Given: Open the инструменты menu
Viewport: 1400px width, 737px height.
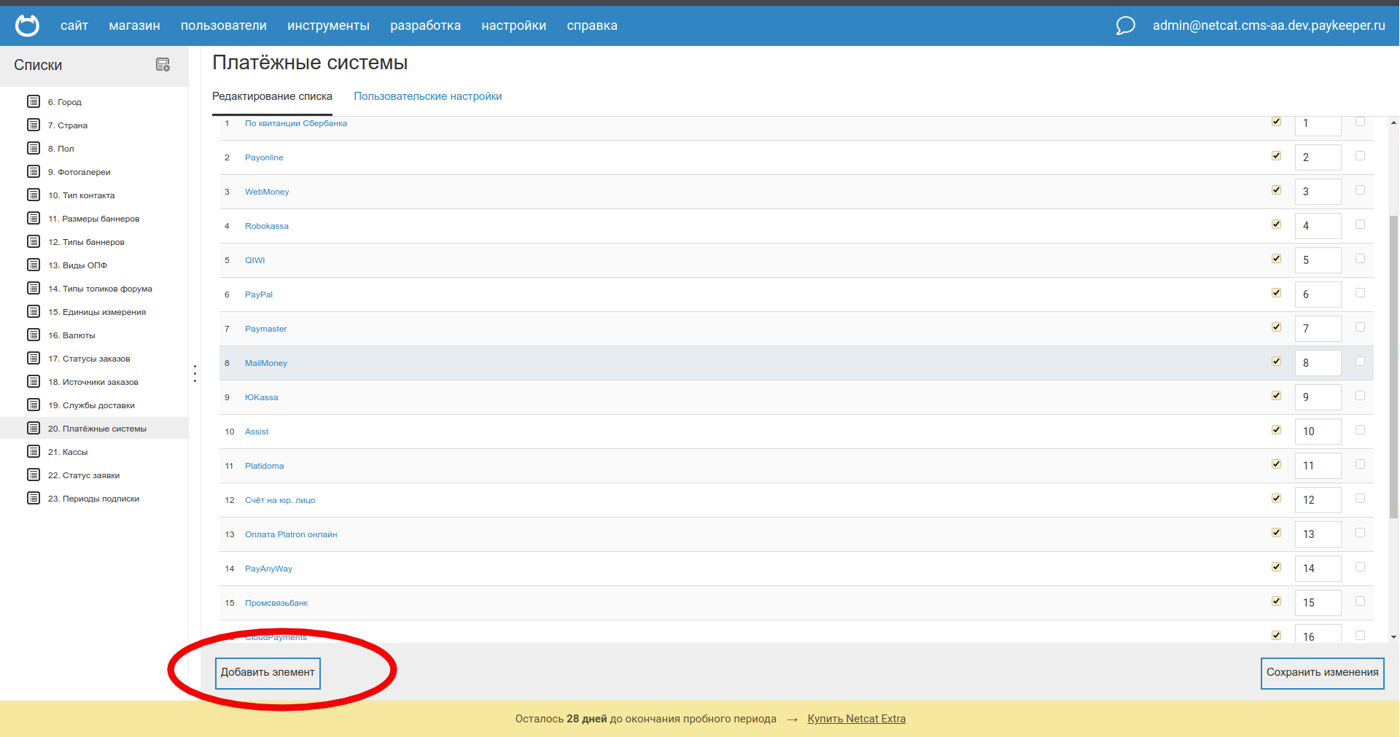Looking at the screenshot, I should coord(328,26).
